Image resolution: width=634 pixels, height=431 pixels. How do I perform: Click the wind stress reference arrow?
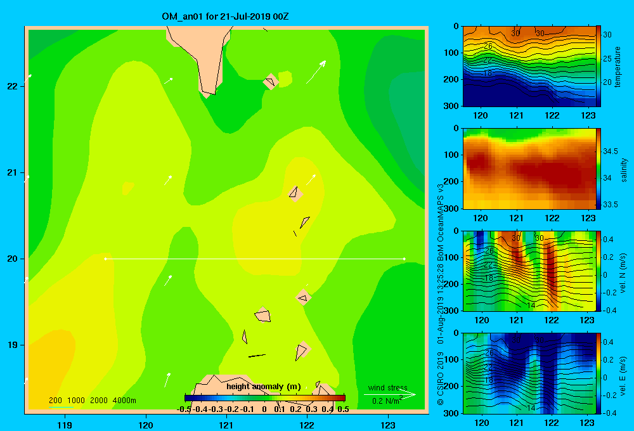click(x=390, y=394)
